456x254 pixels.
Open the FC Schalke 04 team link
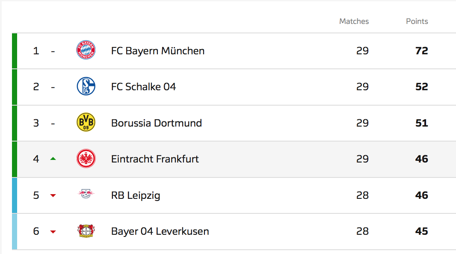[x=143, y=87]
